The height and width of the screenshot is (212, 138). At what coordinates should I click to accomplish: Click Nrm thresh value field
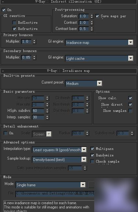click(x=78, y=104)
